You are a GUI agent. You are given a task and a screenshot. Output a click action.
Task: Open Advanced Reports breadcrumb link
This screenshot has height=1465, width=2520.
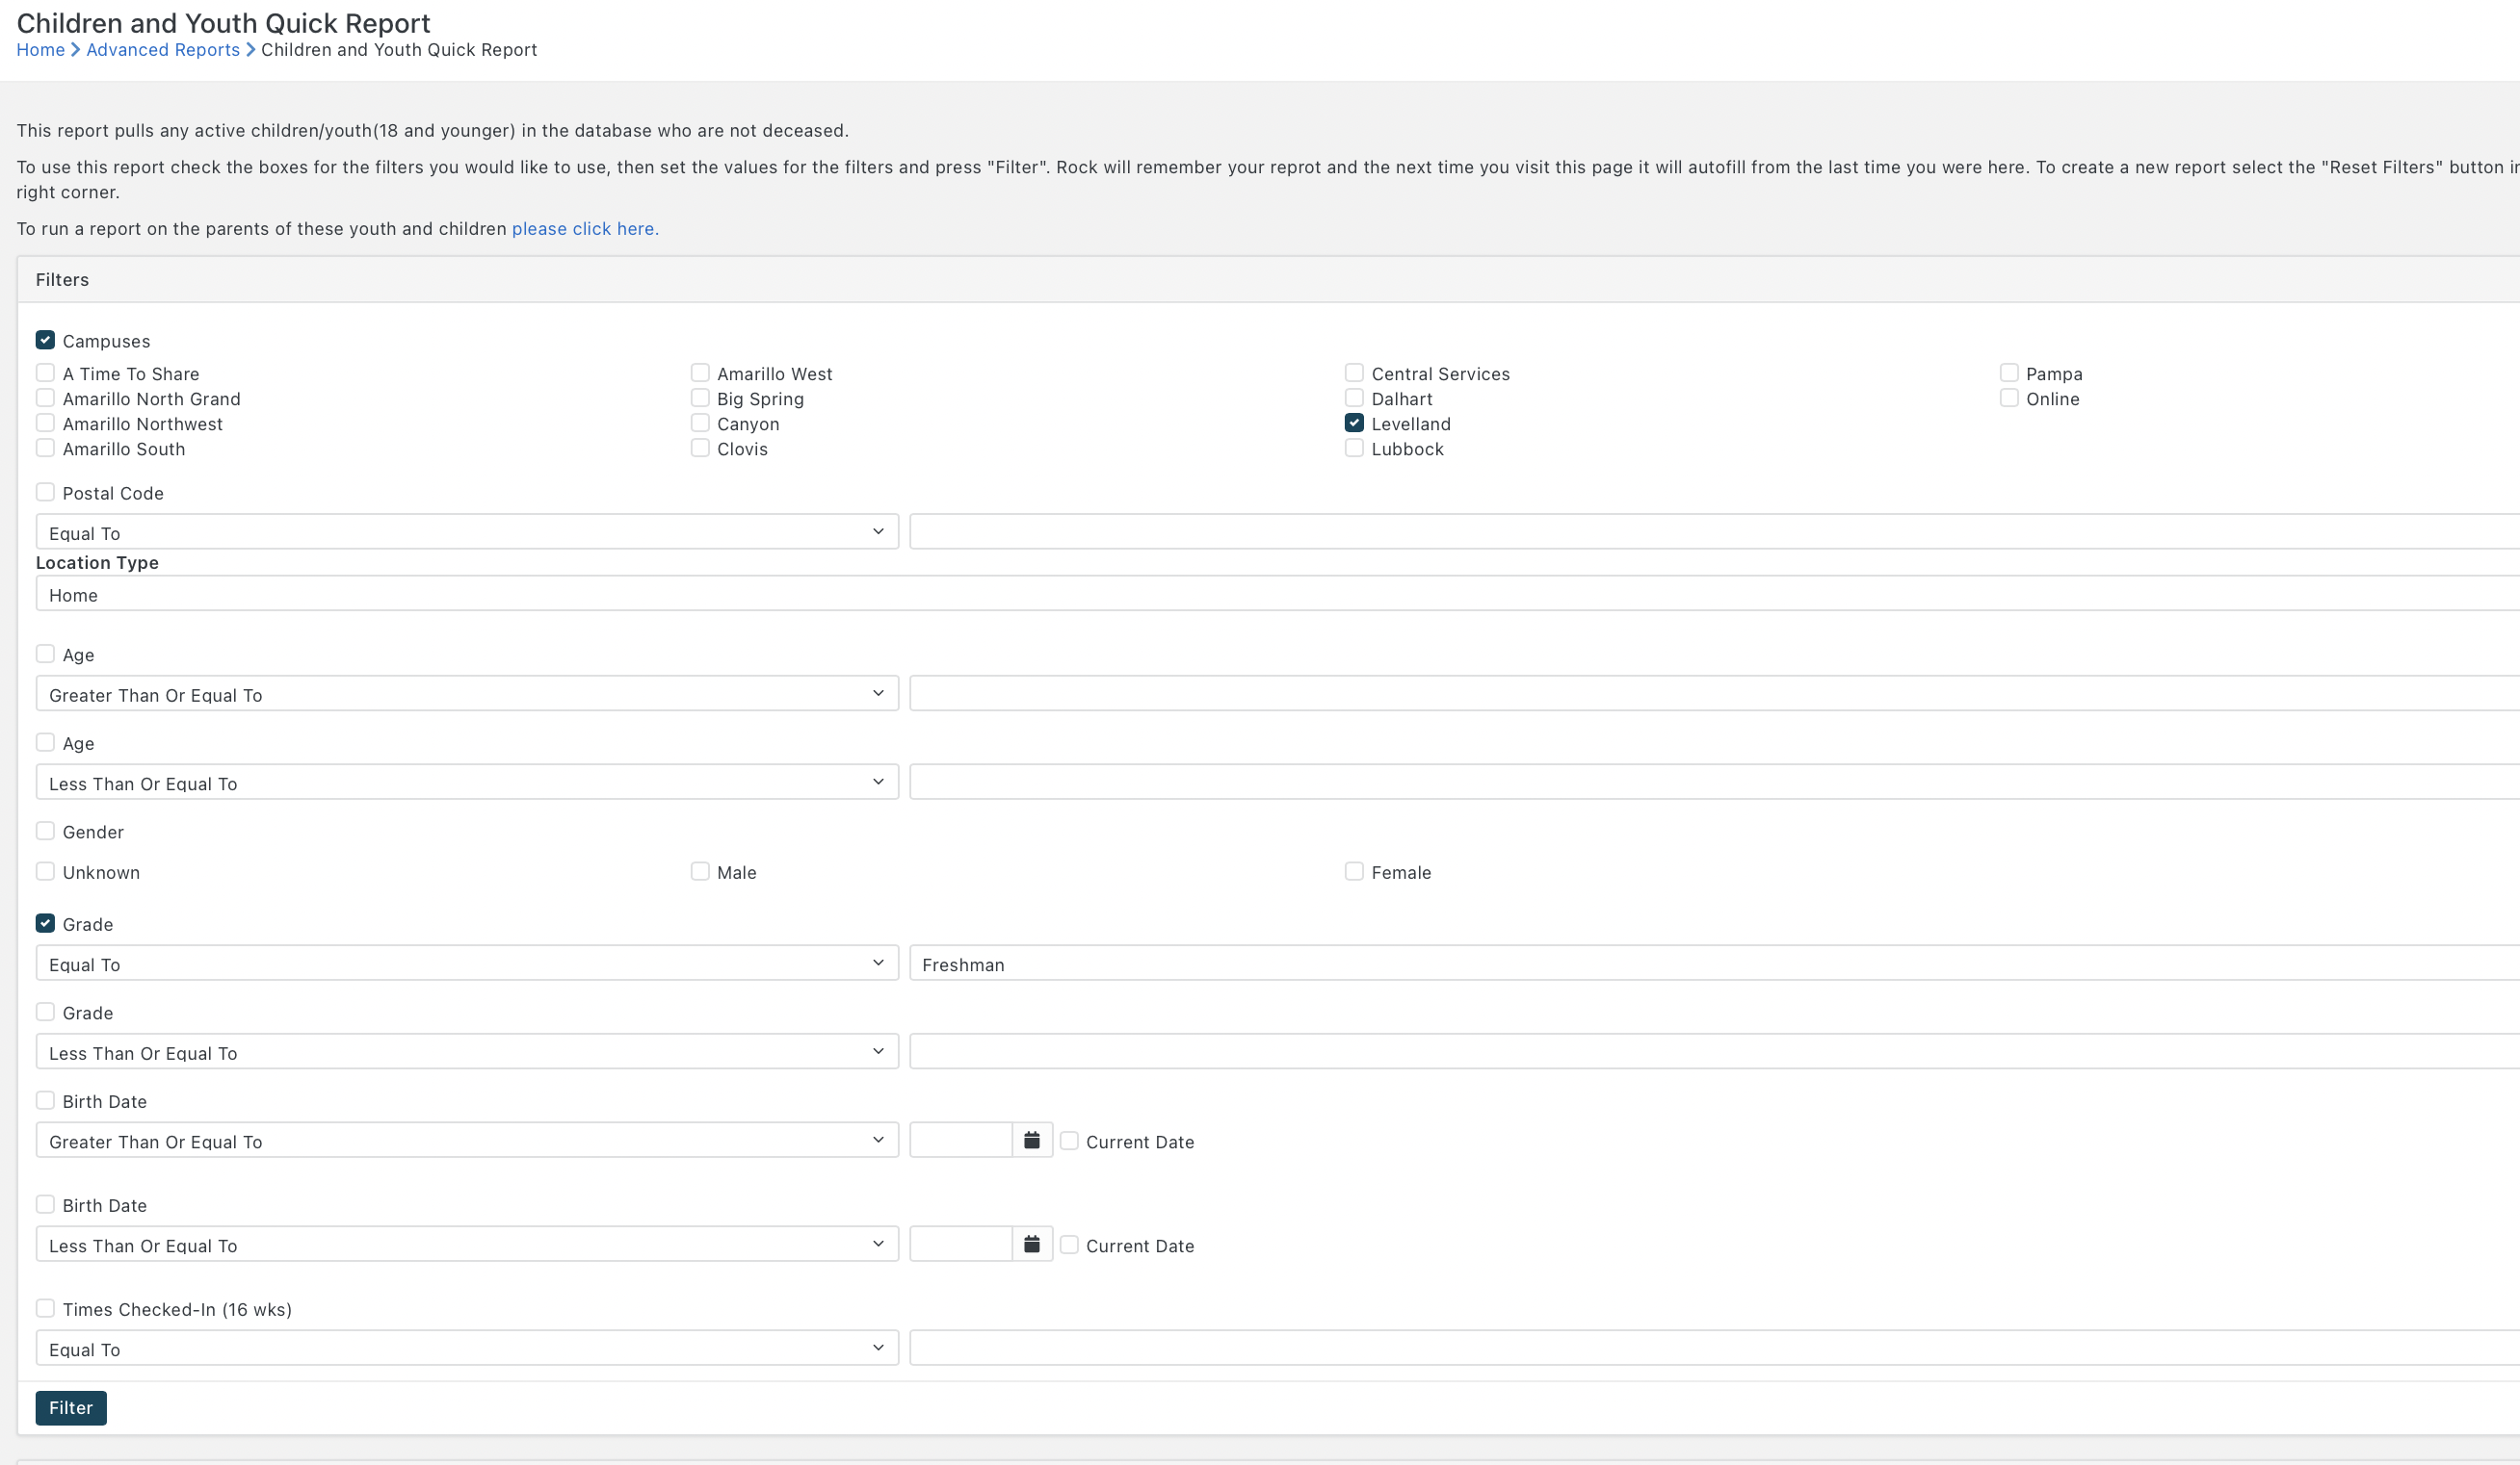163,50
